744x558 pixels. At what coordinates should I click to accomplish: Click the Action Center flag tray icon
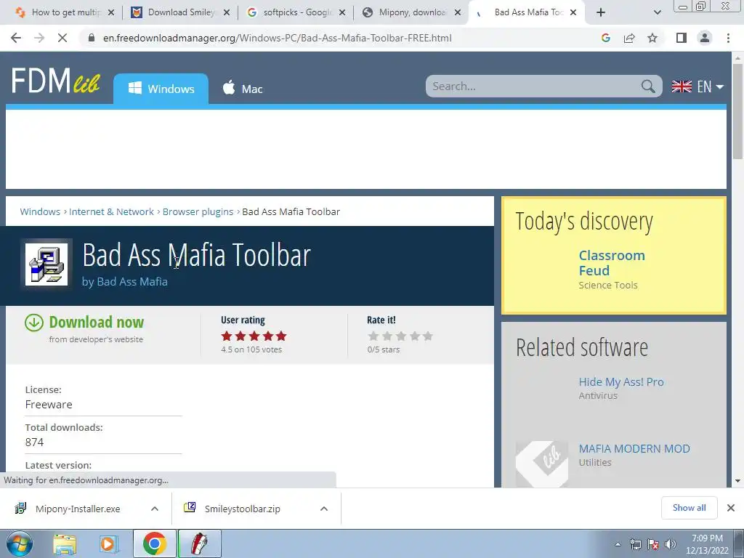(653, 544)
